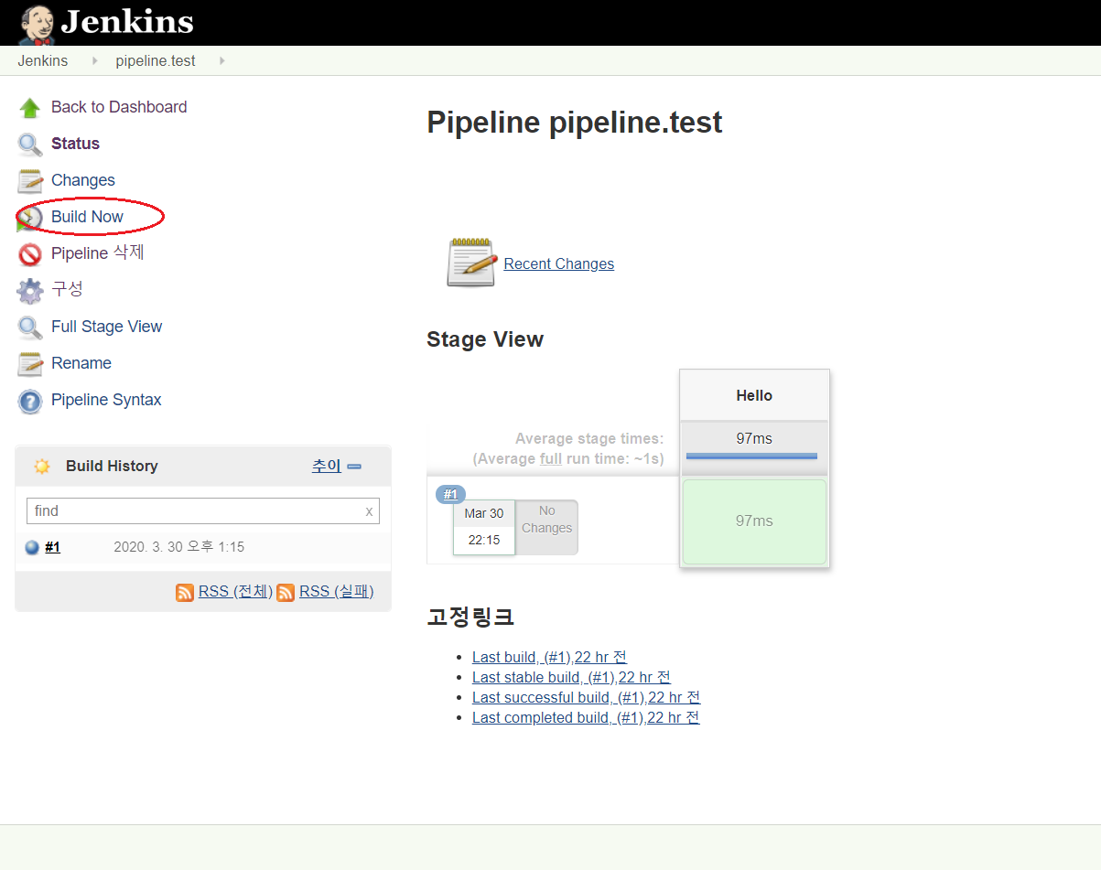Click the Mar 30 22:15 build box
1101x870 pixels.
(x=484, y=527)
